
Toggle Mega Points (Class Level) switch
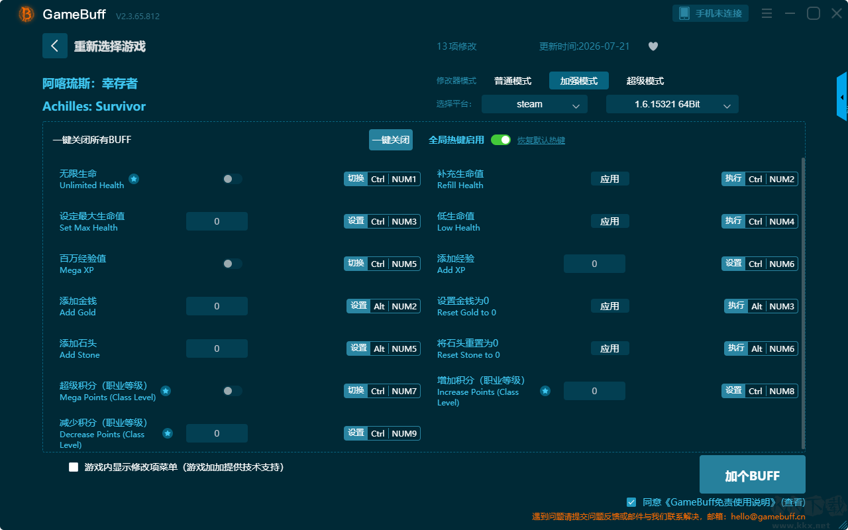[233, 391]
